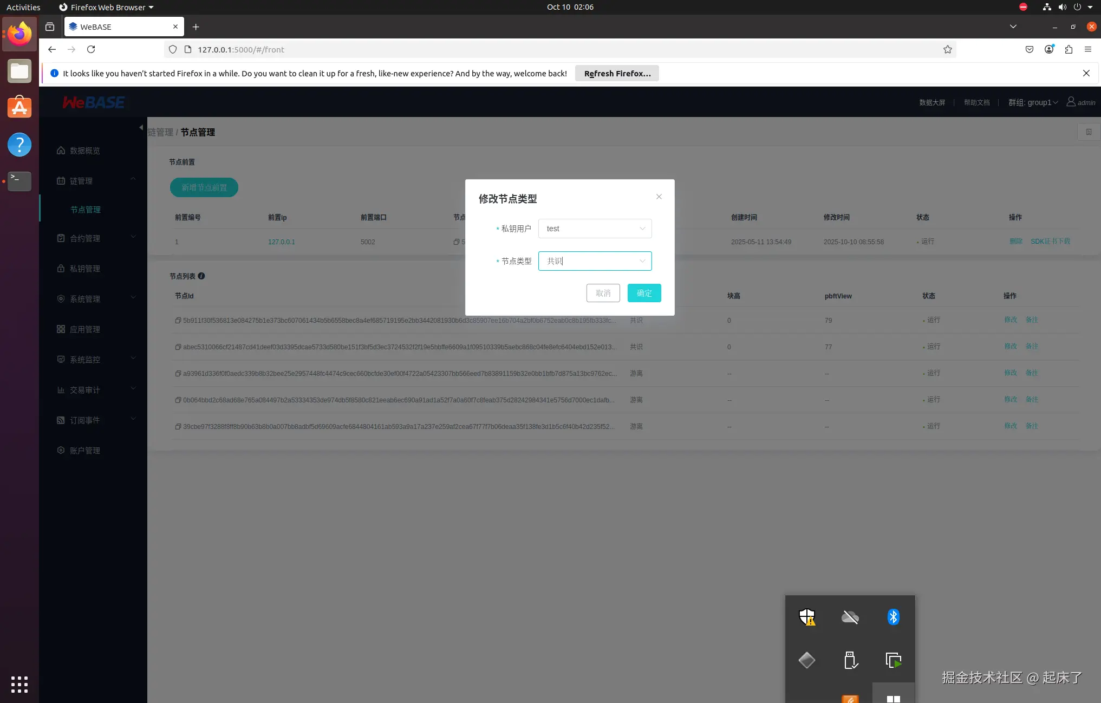Open 数据概览 in the sidebar

(84, 151)
